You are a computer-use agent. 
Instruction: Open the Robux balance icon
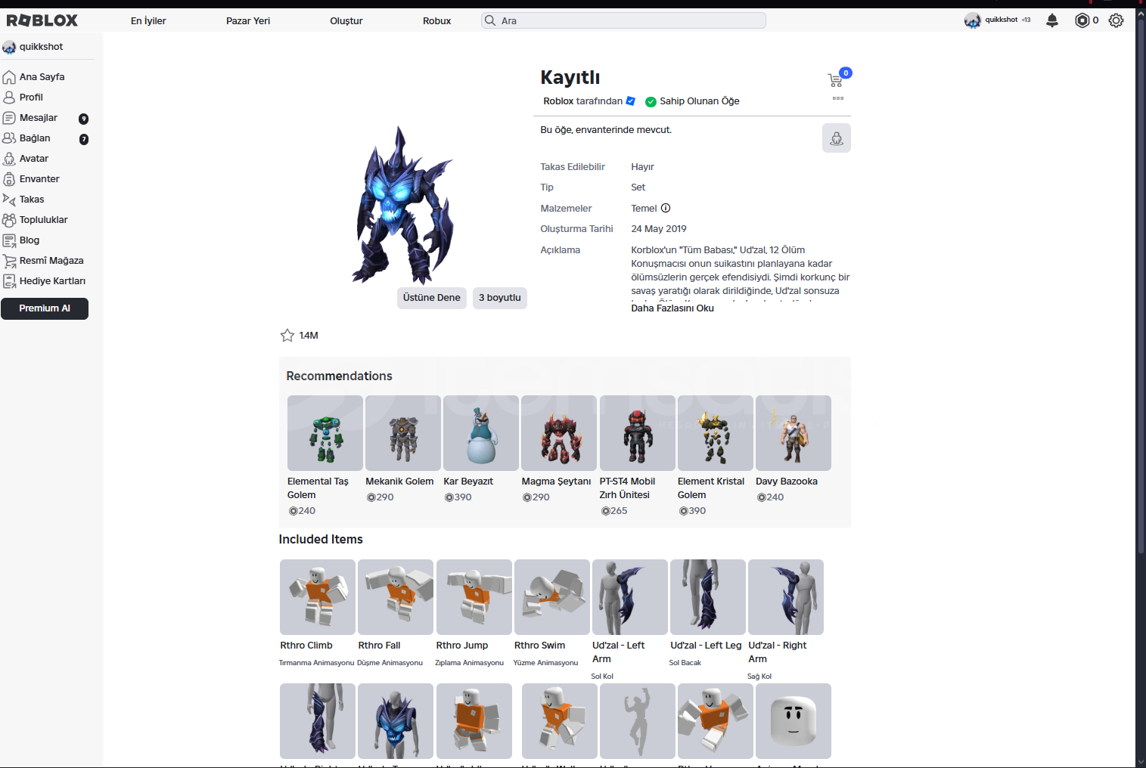pos(1082,20)
